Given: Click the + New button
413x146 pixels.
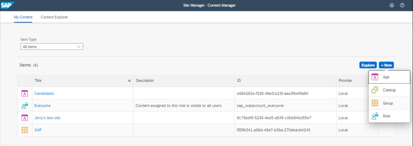Looking at the screenshot, I should click(386, 65).
